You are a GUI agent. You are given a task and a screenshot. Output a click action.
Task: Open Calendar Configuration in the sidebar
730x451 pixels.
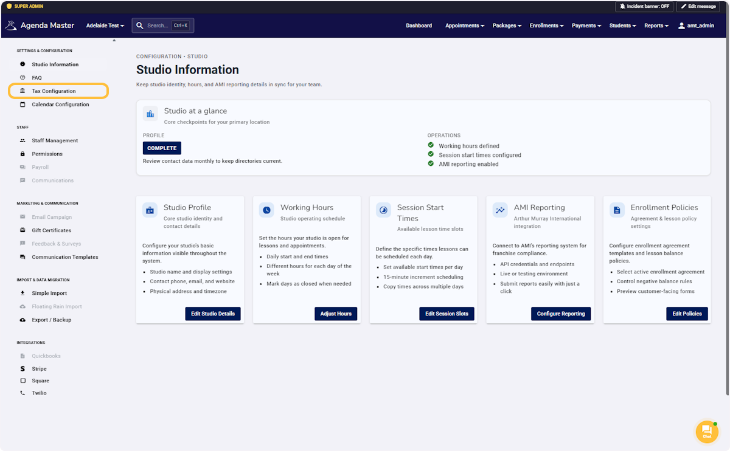tap(59, 105)
